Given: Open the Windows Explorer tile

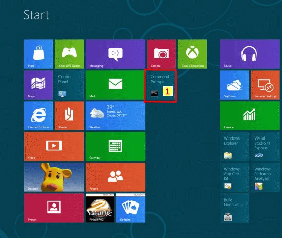Looking at the screenshot, I should coord(234,146).
